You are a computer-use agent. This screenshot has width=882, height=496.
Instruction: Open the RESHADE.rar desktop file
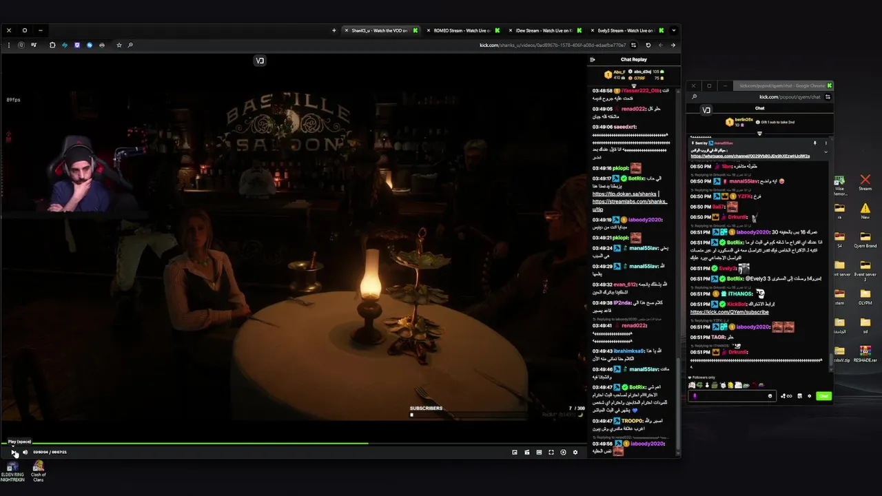pos(865,354)
